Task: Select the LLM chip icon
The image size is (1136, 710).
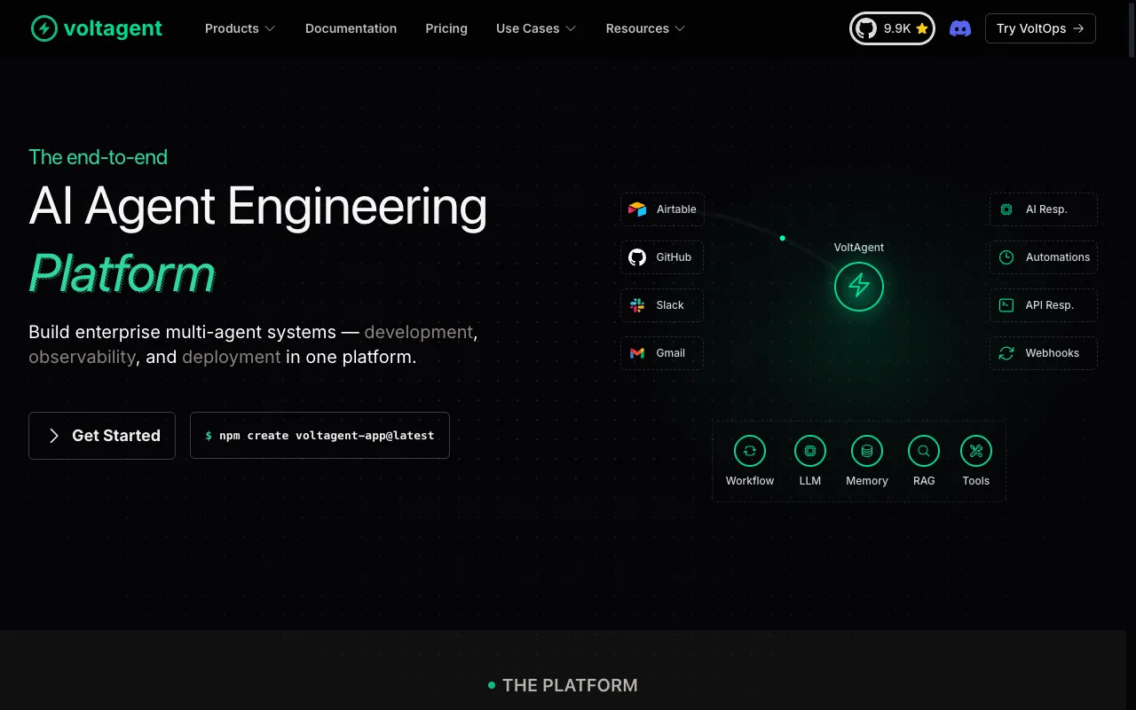Action: point(810,451)
